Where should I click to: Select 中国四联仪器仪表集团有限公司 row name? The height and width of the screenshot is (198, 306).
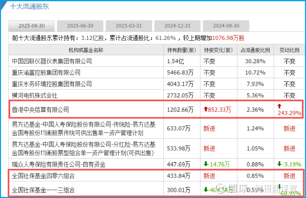click(x=52, y=61)
